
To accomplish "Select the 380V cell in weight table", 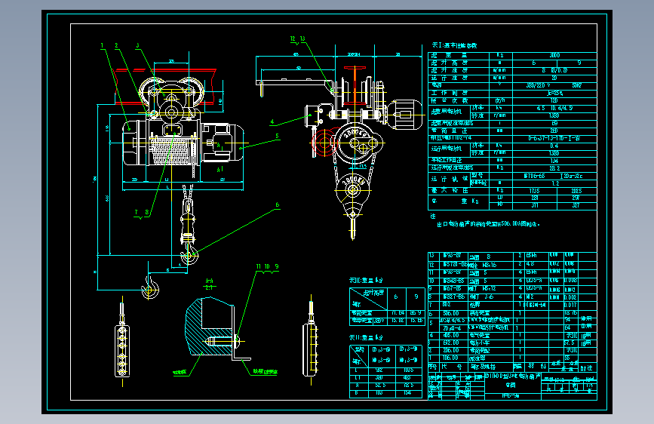I will pos(380,321).
